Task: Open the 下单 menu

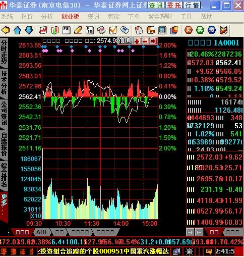Action: click(x=134, y=17)
